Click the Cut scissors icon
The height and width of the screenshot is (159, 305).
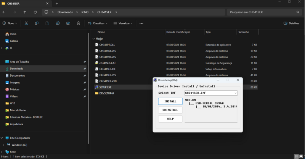26,23
